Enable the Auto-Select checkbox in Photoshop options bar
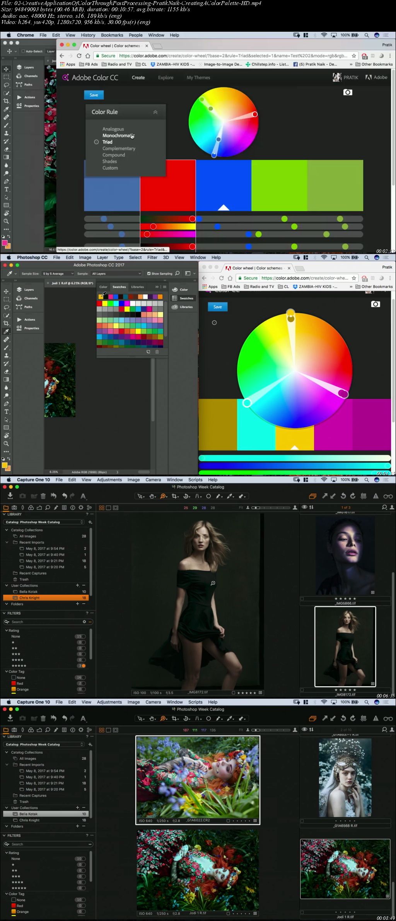The height and width of the screenshot is (921, 396). click(x=23, y=51)
